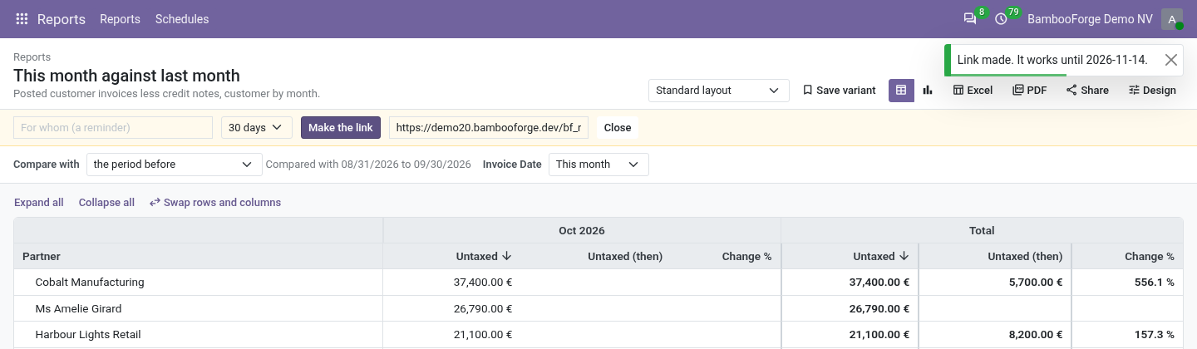Switch to the table view icon
Image resolution: width=1197 pixels, height=349 pixels.
point(901,91)
